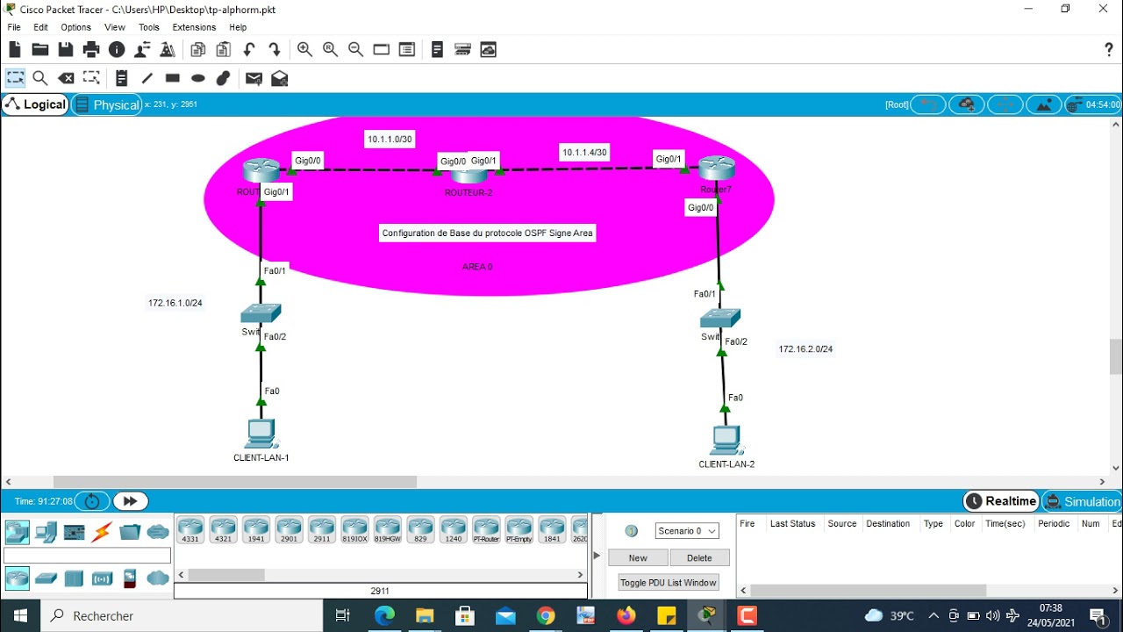
Task: Save the network file with floppy icon
Action: 66,50
